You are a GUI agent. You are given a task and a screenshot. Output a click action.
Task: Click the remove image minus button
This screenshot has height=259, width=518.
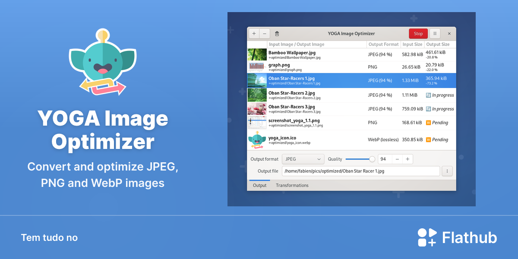point(265,34)
